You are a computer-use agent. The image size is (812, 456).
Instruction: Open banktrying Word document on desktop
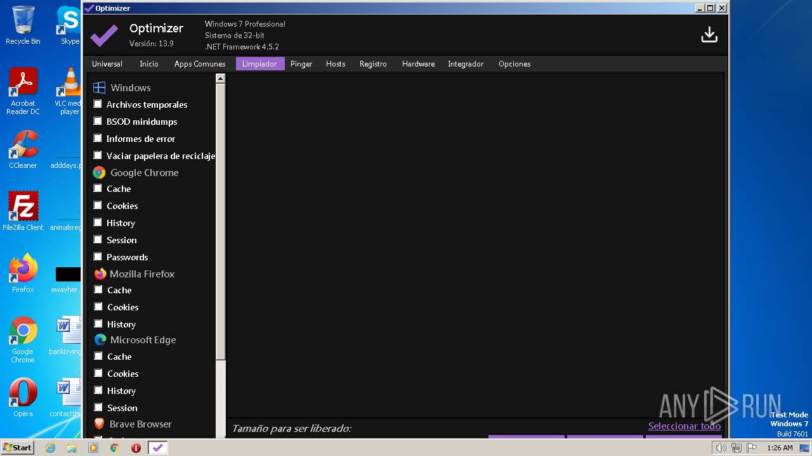coord(65,336)
